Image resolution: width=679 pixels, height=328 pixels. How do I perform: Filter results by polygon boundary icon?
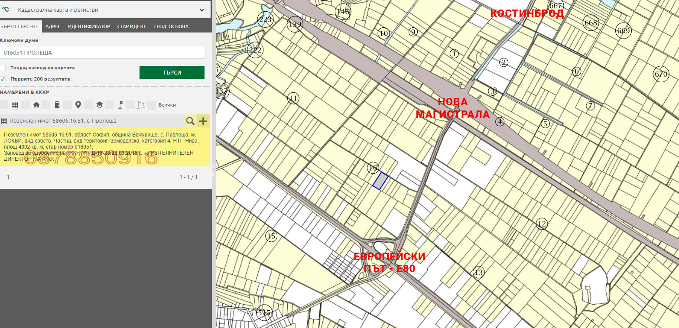click(x=141, y=105)
